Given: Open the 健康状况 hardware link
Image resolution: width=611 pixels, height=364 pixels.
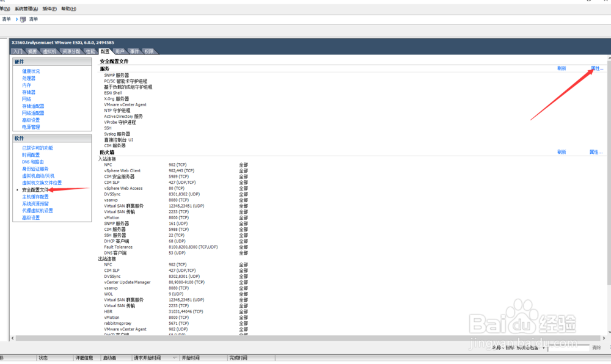Looking at the screenshot, I should (x=31, y=71).
